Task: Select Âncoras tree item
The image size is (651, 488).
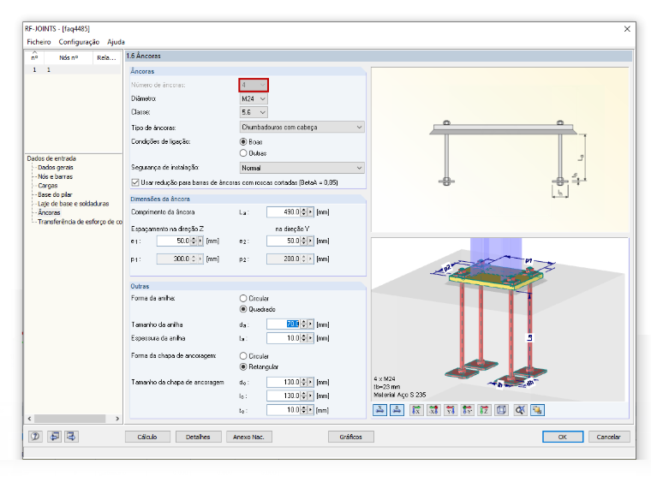Action: 49,212
